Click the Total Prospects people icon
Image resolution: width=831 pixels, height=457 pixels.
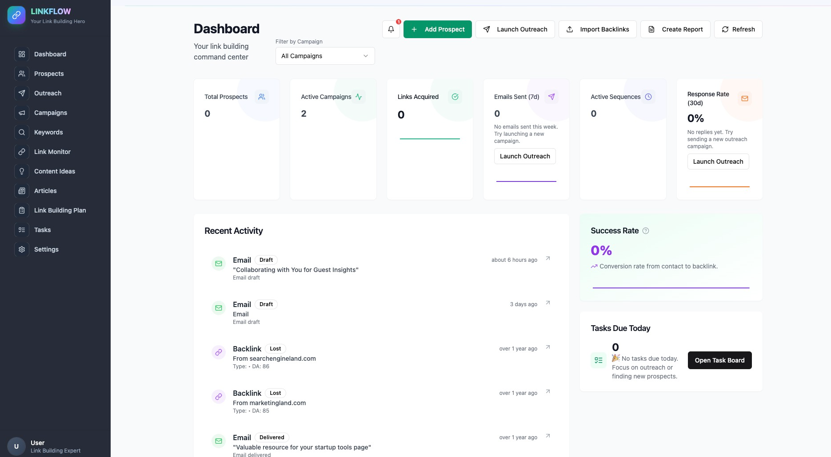[x=262, y=97]
